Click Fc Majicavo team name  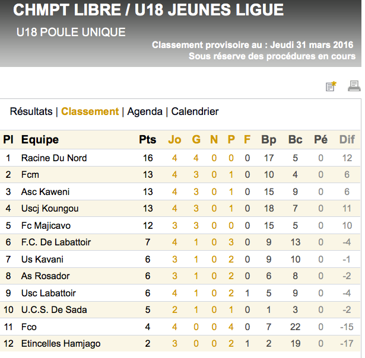(46, 226)
